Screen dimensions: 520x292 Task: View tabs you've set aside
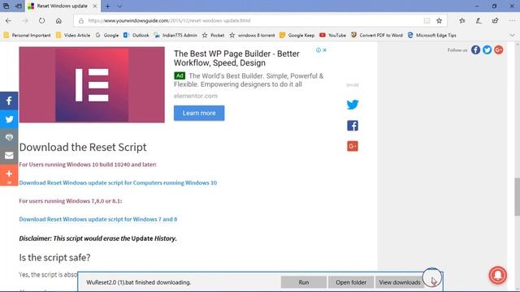coord(6,6)
